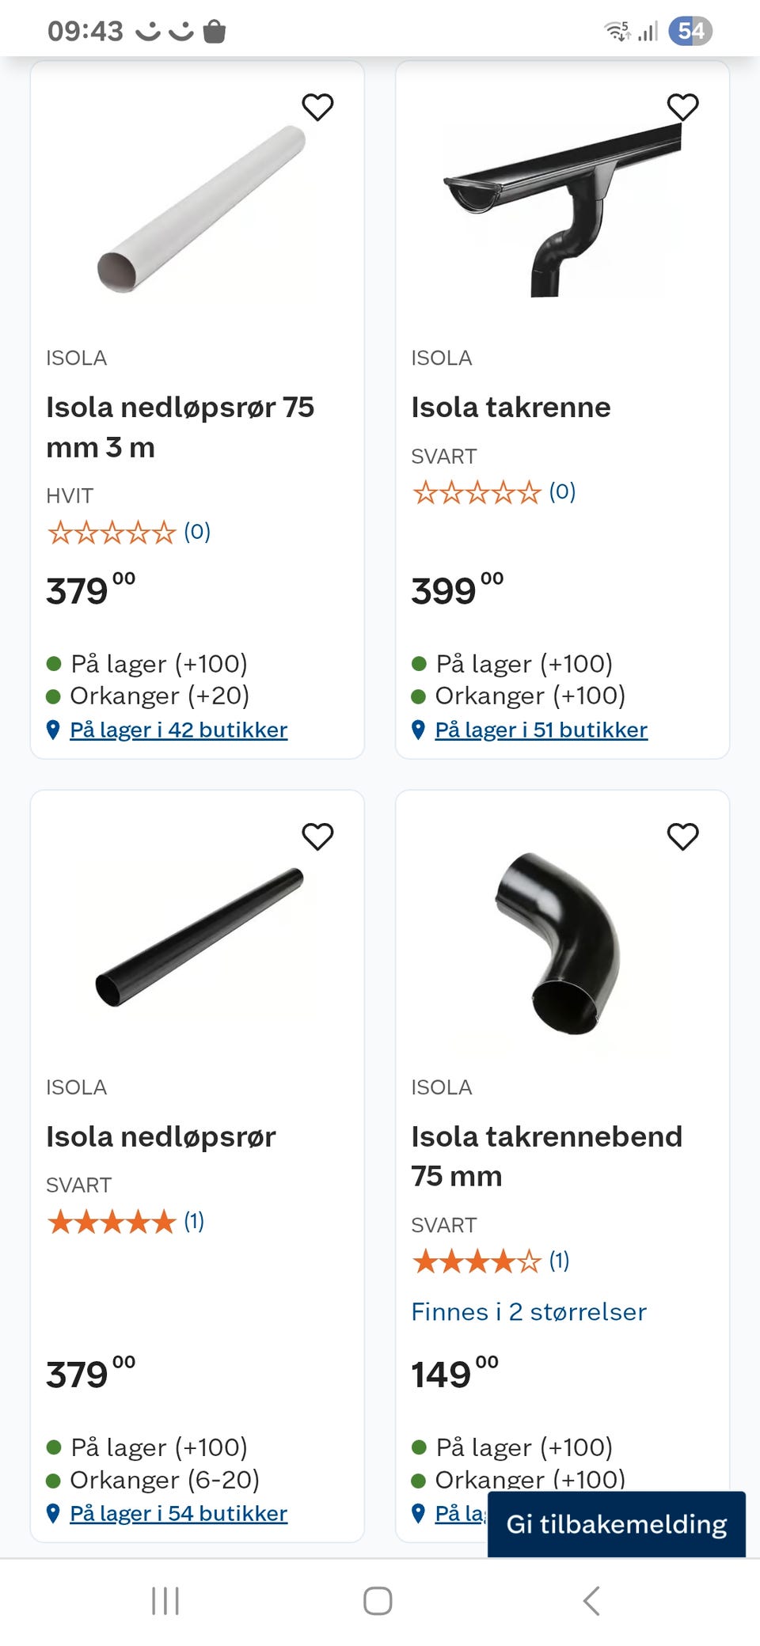The width and height of the screenshot is (760, 1646).
Task: Select 'Finnes i 2 størrelser' size option
Action: pyautogui.click(x=528, y=1312)
